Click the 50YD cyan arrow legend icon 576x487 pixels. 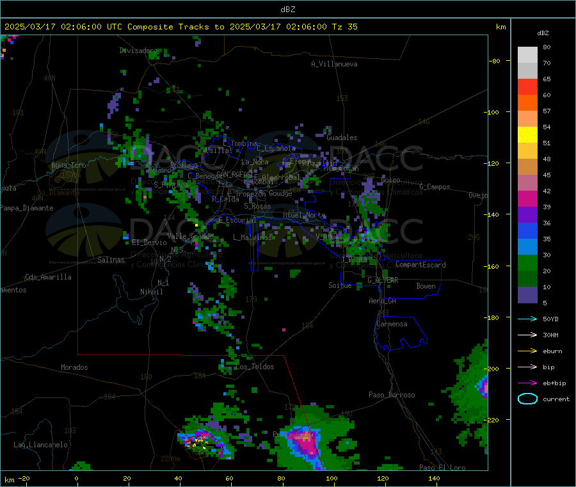(x=527, y=319)
